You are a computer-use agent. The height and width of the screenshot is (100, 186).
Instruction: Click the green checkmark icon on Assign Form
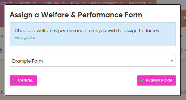[142, 80]
